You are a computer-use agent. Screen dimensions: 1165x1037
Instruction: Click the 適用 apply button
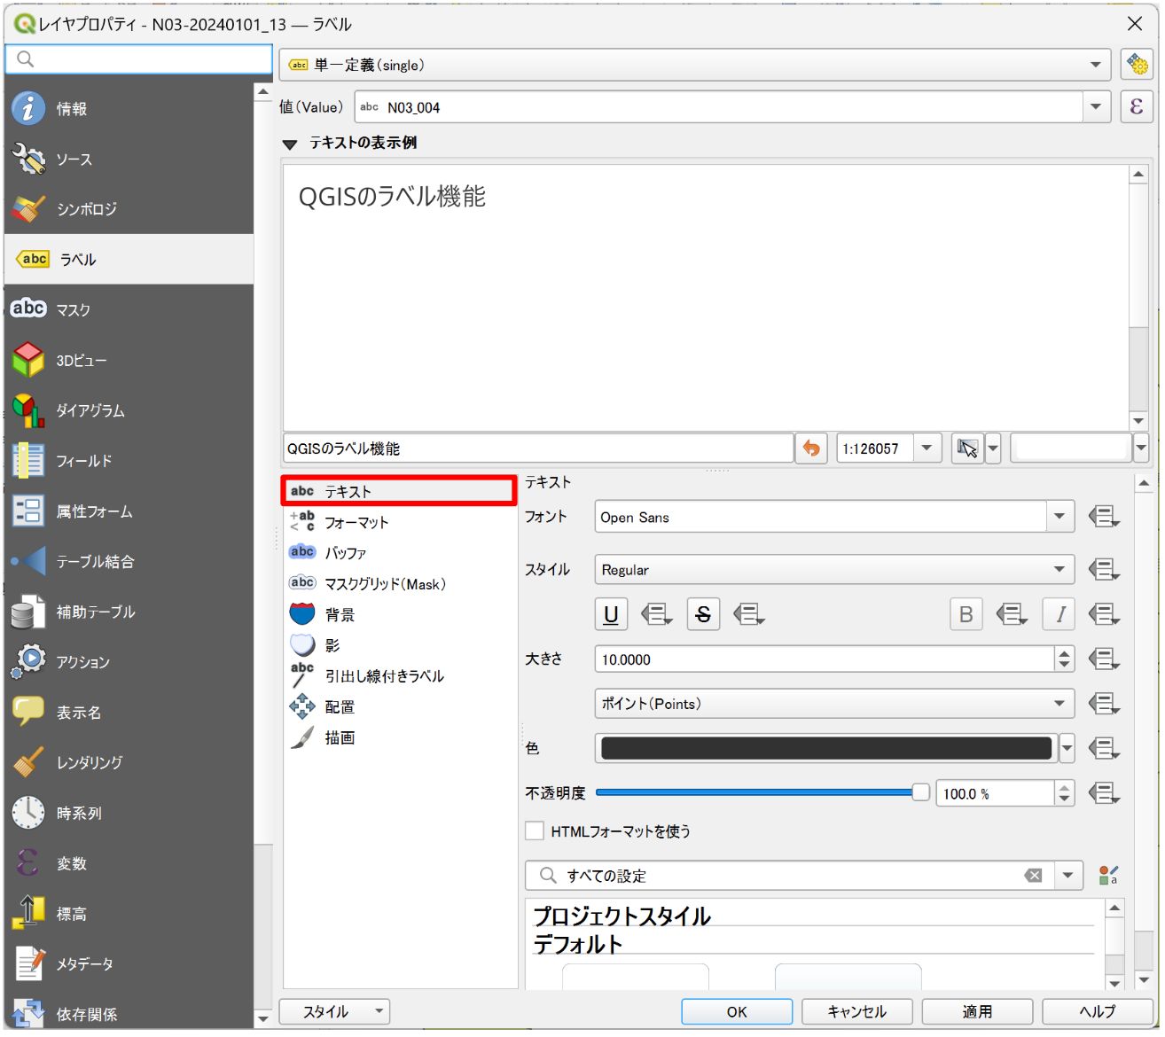(977, 1011)
